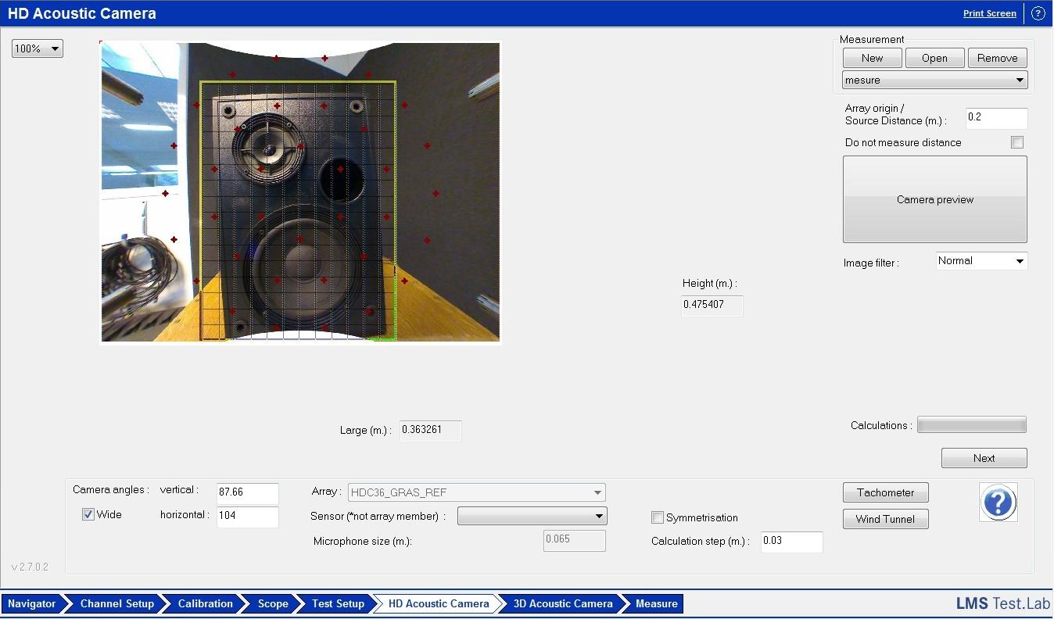The width and height of the screenshot is (1054, 619).
Task: Click the Large value 0.363261
Action: [430, 431]
